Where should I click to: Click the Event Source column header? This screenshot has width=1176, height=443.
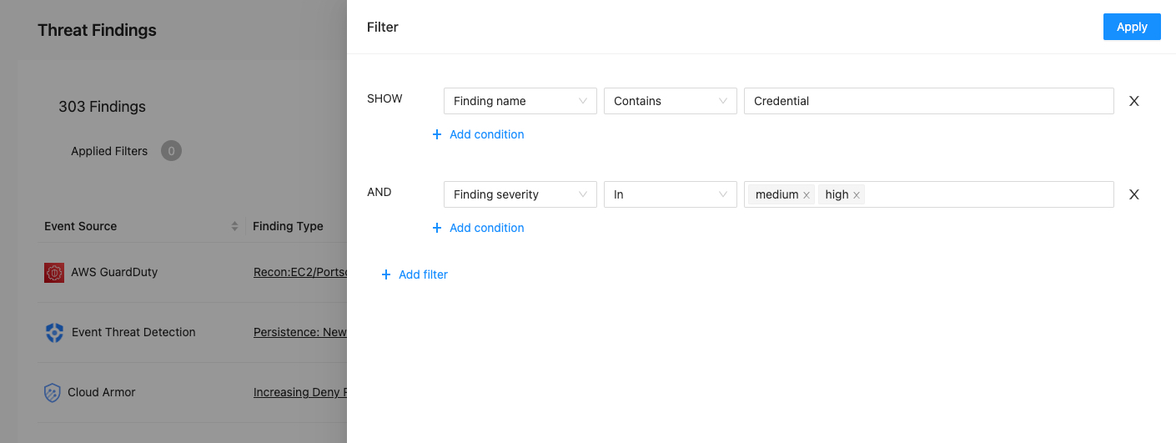[x=81, y=226]
